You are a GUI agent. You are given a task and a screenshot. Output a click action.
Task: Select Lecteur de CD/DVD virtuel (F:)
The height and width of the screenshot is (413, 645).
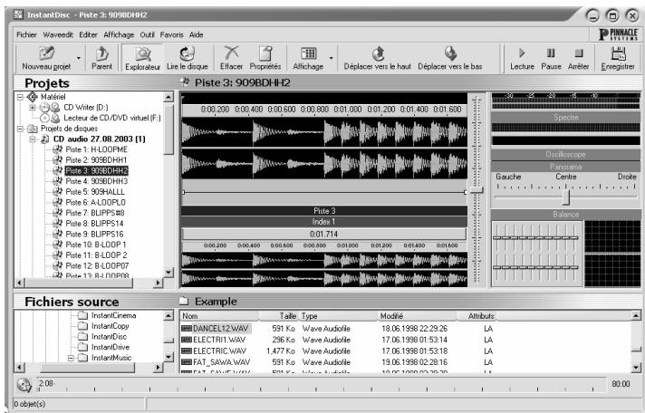(x=112, y=118)
